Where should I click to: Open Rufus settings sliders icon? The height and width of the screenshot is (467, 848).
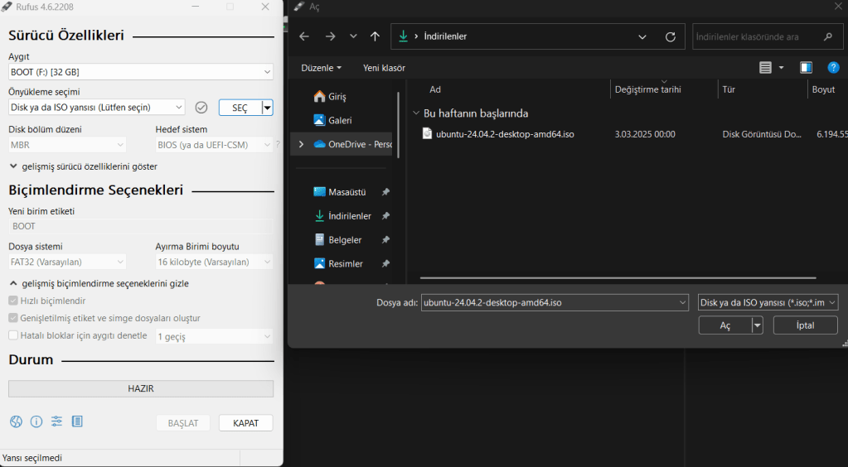pos(56,421)
